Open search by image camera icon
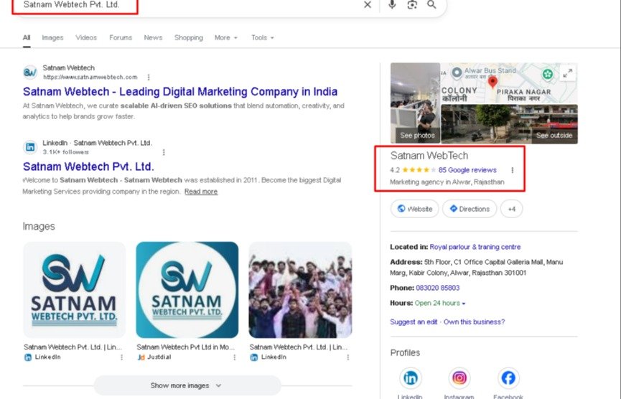Image resolution: width=621 pixels, height=399 pixels. pyautogui.click(x=412, y=5)
